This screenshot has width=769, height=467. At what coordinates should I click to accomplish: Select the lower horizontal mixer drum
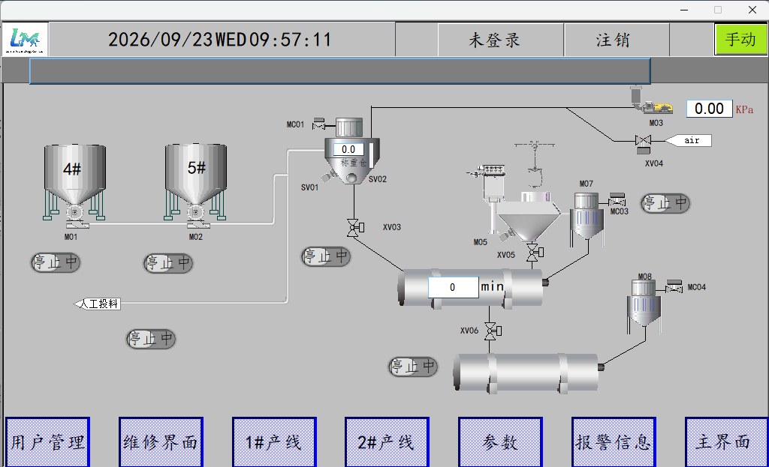click(x=528, y=373)
